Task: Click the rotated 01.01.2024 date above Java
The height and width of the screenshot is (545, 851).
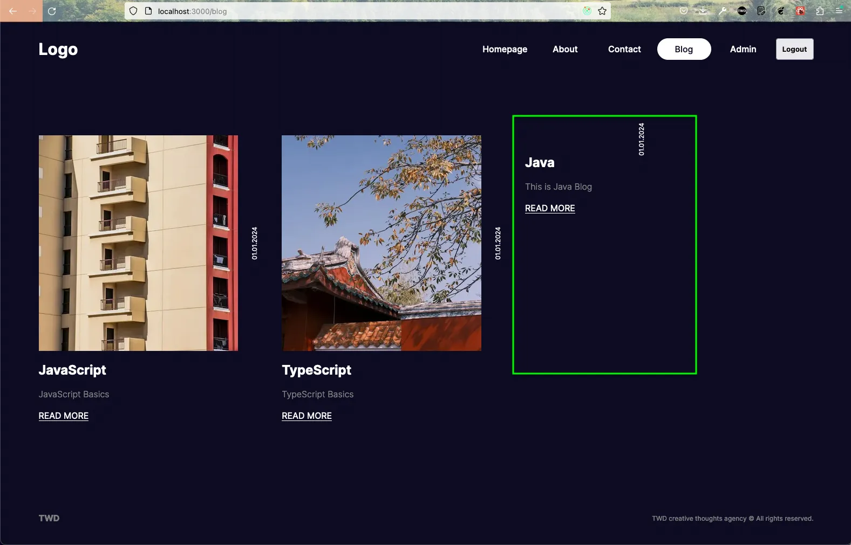Action: [642, 139]
